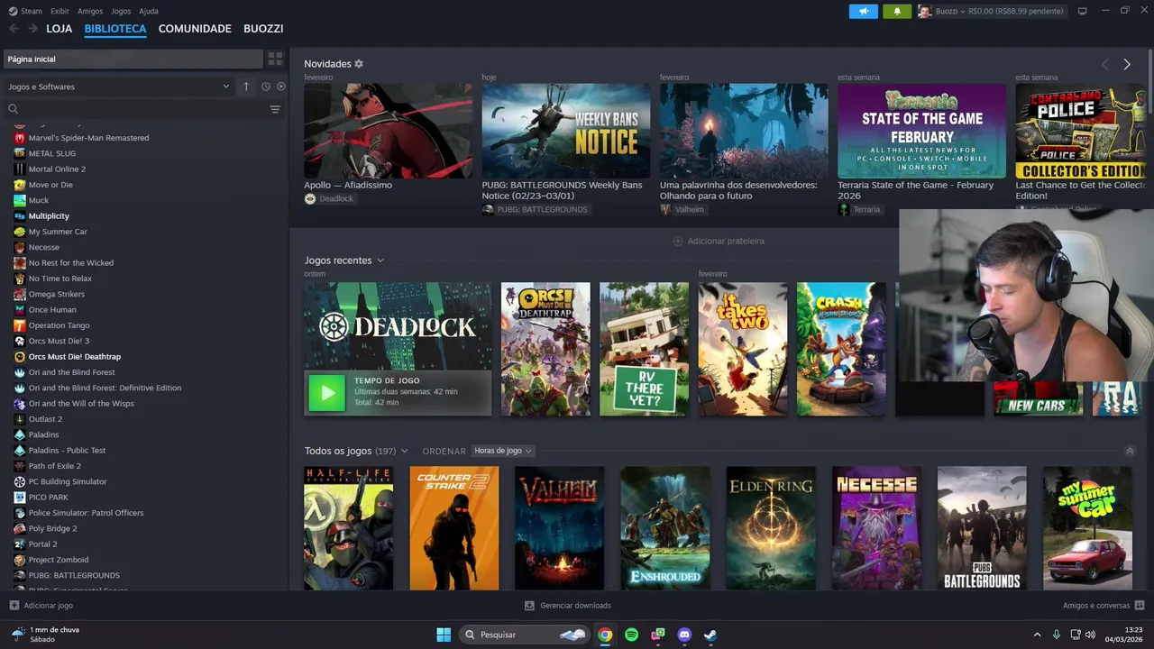Show next Novidades items arrow

pyautogui.click(x=1127, y=64)
